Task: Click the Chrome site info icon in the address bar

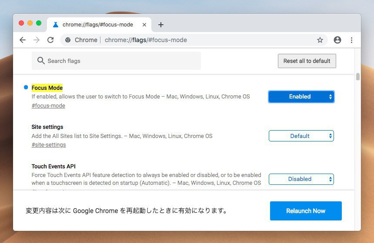Action: 68,40
